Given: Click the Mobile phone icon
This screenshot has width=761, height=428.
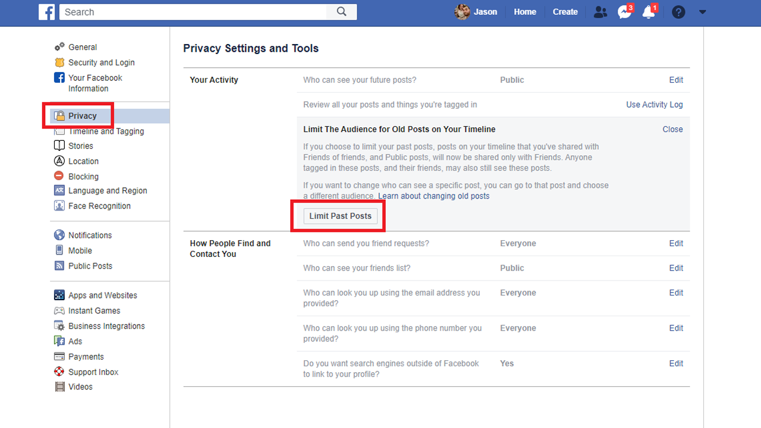Looking at the screenshot, I should (59, 251).
